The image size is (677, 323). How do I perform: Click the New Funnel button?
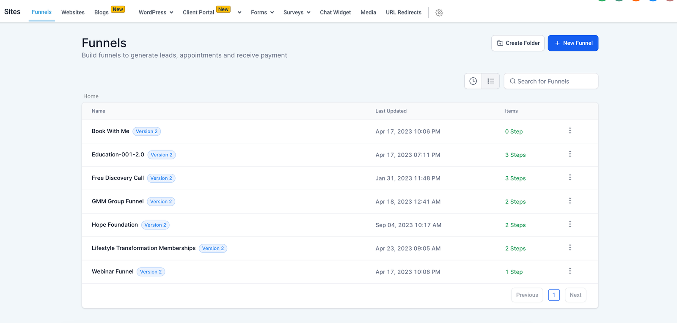point(573,43)
